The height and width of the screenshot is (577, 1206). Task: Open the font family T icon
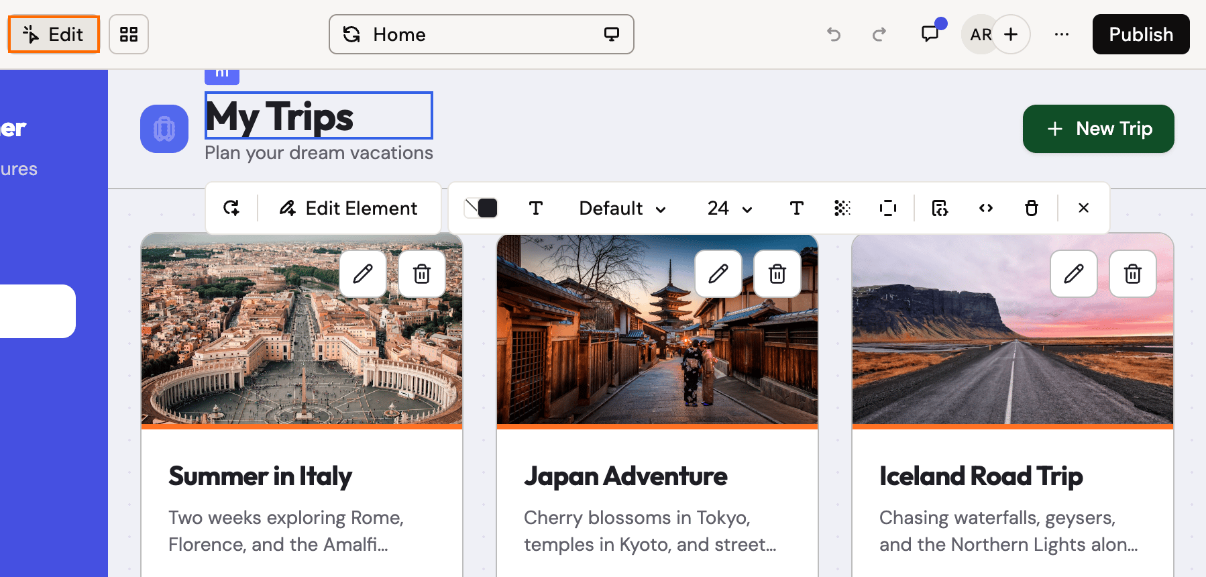536,208
